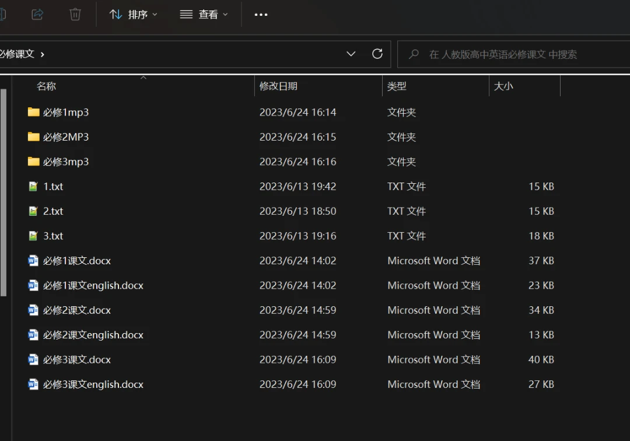Select the 必修3mp3 folder icon
Image resolution: width=630 pixels, height=441 pixels.
point(33,162)
